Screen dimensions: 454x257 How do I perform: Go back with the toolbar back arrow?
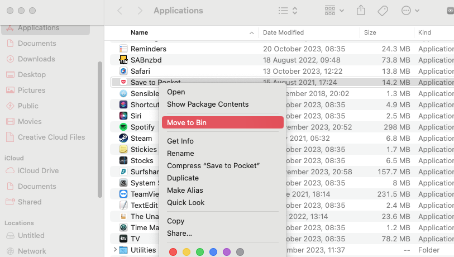pos(120,11)
